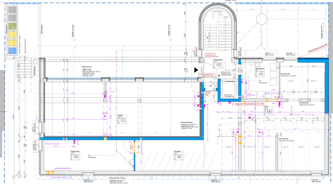Click the black entrance arrow marker

[x=196, y=69]
